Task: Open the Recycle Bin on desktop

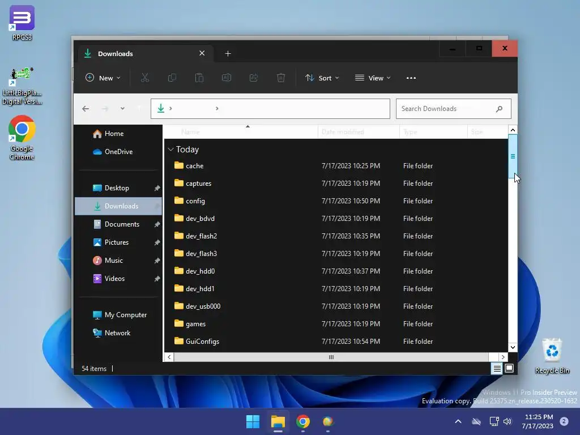Action: pyautogui.click(x=552, y=357)
